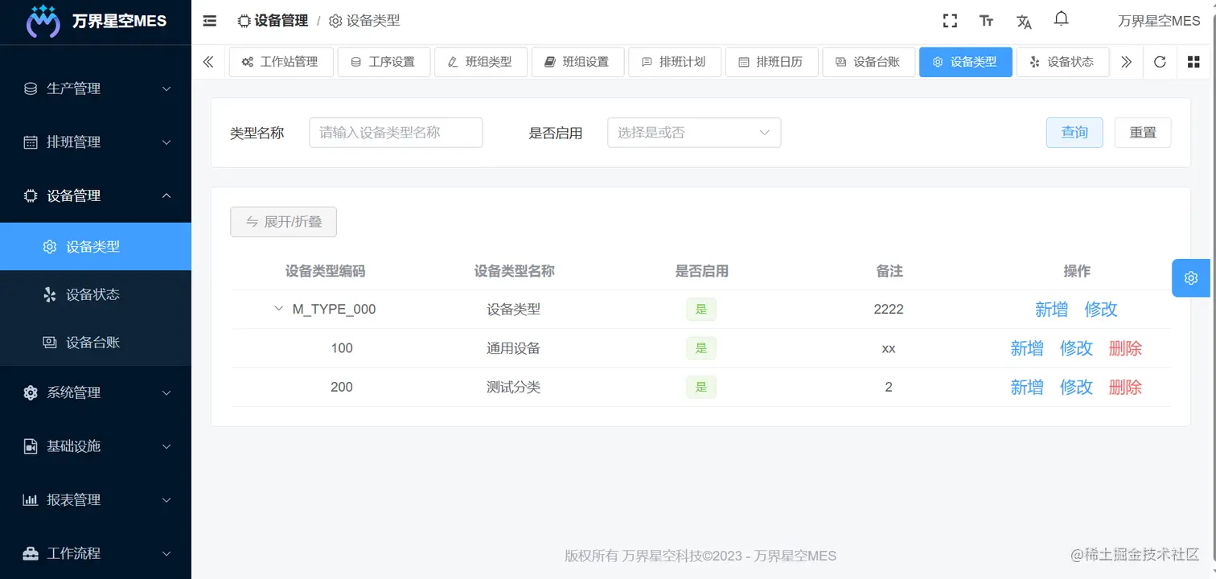Toggle the 展开/折叠 expand-collapse button

coord(283,222)
